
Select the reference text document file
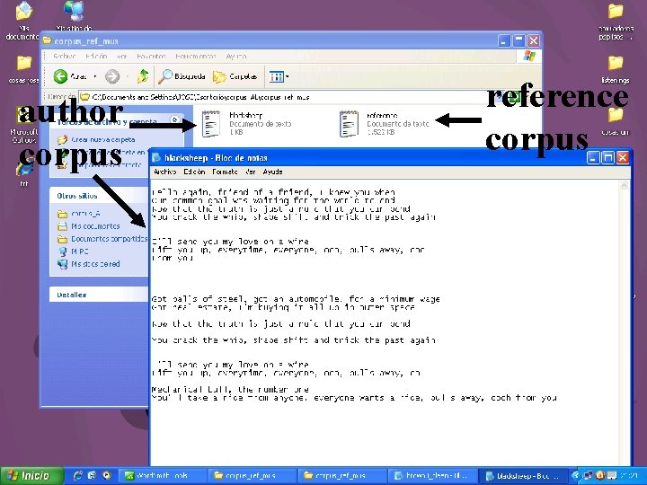[x=384, y=124]
